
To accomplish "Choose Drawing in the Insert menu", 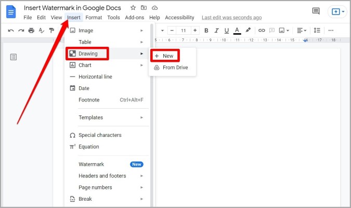I will 107,54.
